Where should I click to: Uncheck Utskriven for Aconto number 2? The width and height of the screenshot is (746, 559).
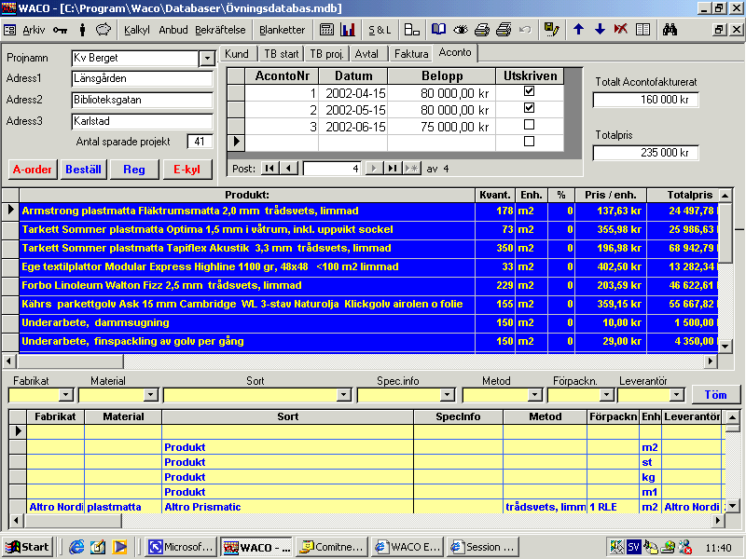tap(529, 108)
